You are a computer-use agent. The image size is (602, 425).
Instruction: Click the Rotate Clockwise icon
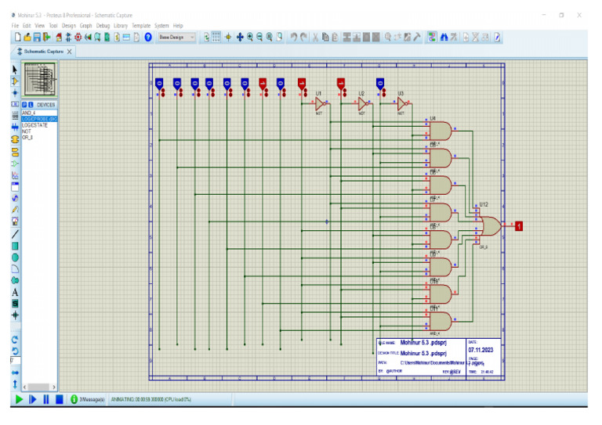click(x=15, y=339)
